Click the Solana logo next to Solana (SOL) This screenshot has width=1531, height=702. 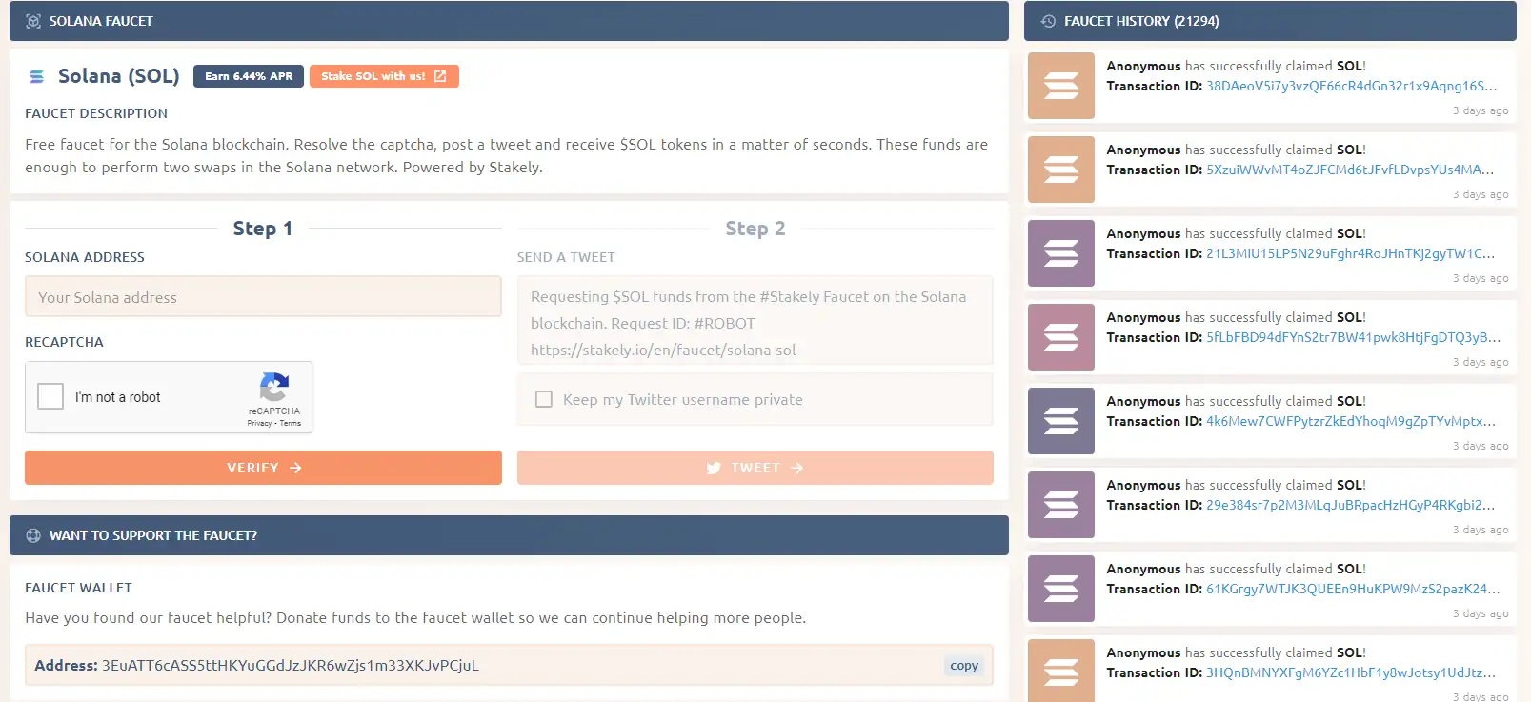(37, 76)
